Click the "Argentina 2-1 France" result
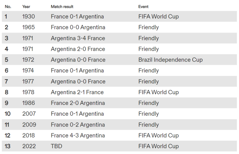 [x=77, y=92]
